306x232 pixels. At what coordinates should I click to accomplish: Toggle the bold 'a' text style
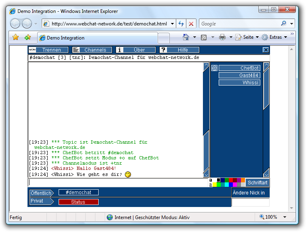[x=211, y=180]
